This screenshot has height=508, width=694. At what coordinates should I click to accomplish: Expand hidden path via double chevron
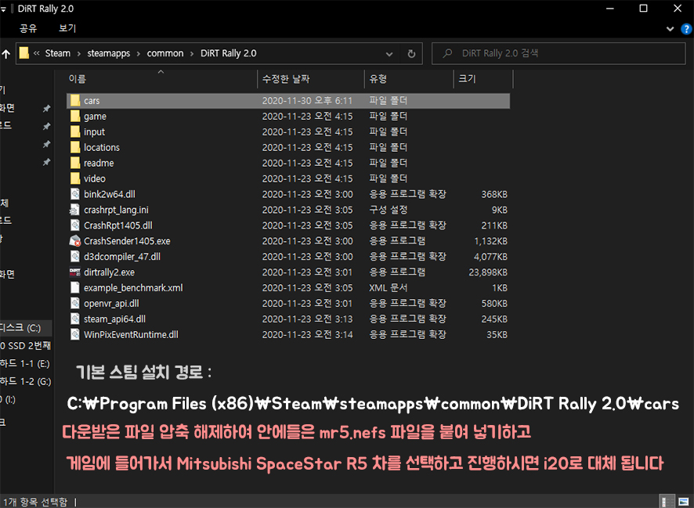tap(37, 53)
